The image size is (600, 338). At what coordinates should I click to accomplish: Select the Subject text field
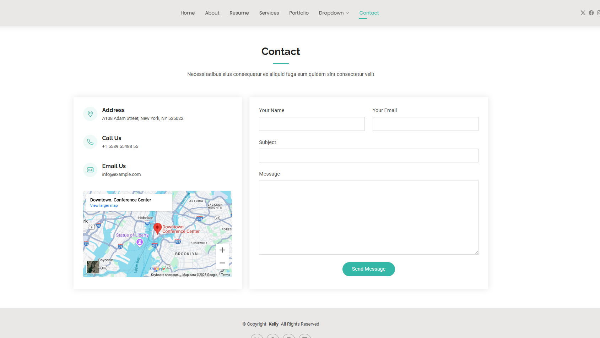[x=368, y=156]
